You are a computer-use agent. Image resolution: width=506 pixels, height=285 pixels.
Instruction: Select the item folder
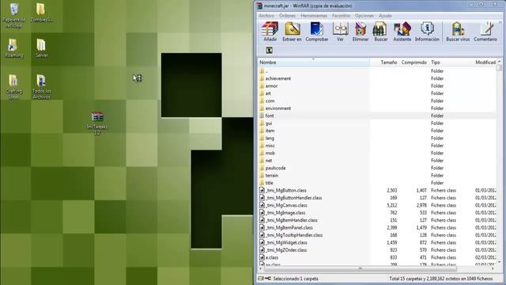(x=377, y=131)
